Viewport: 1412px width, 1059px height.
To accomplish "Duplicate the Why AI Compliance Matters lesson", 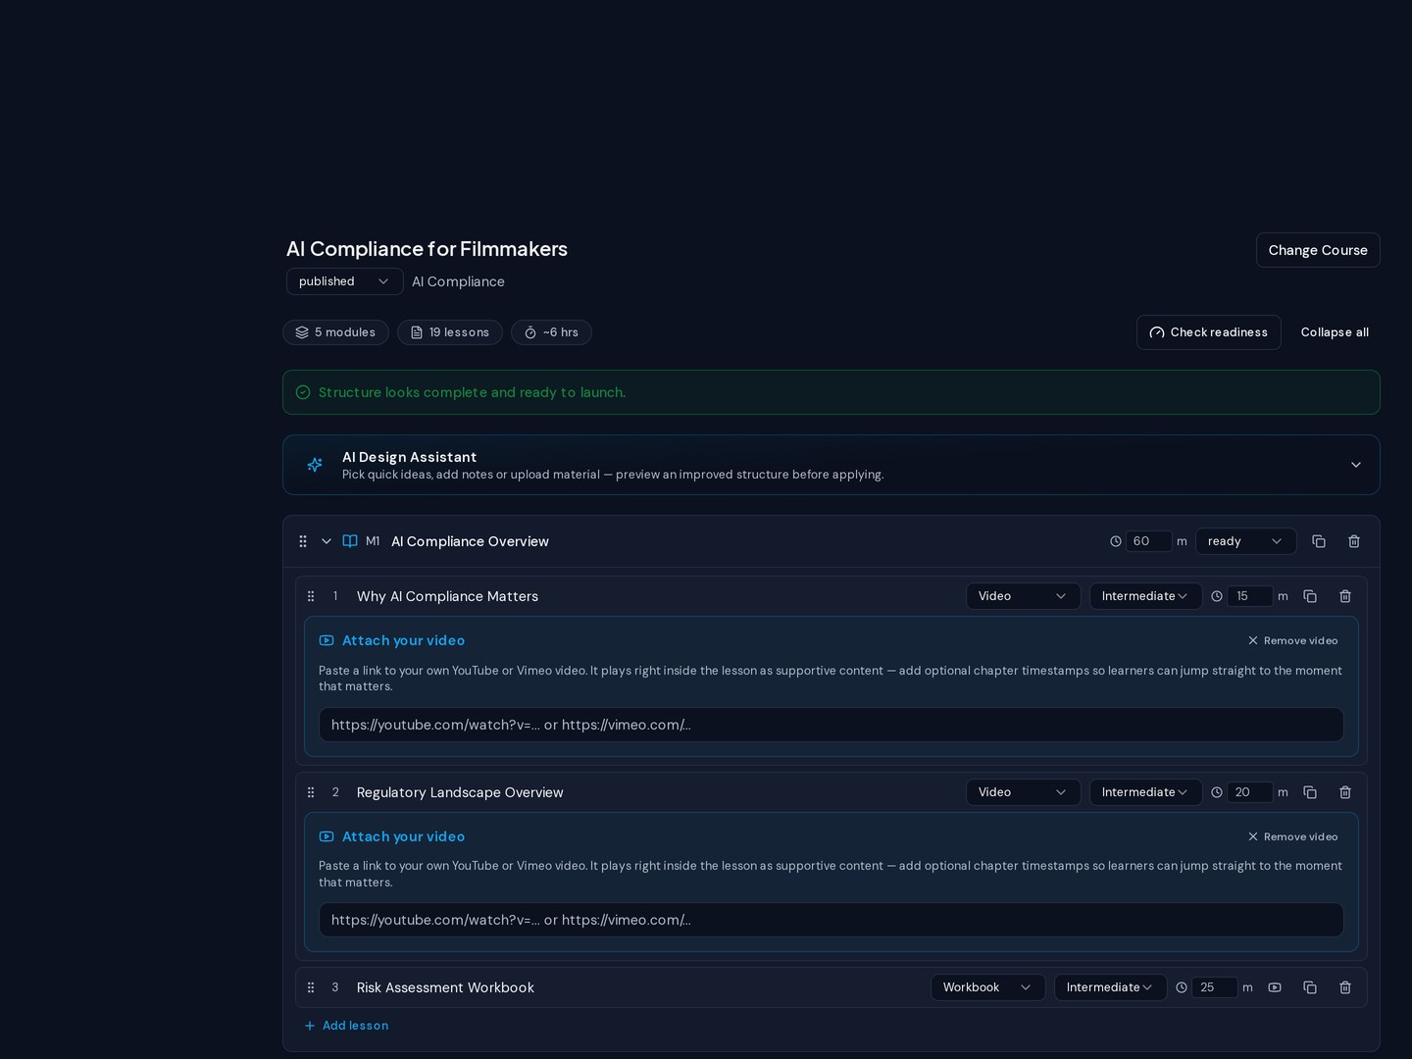I will 1310,596.
